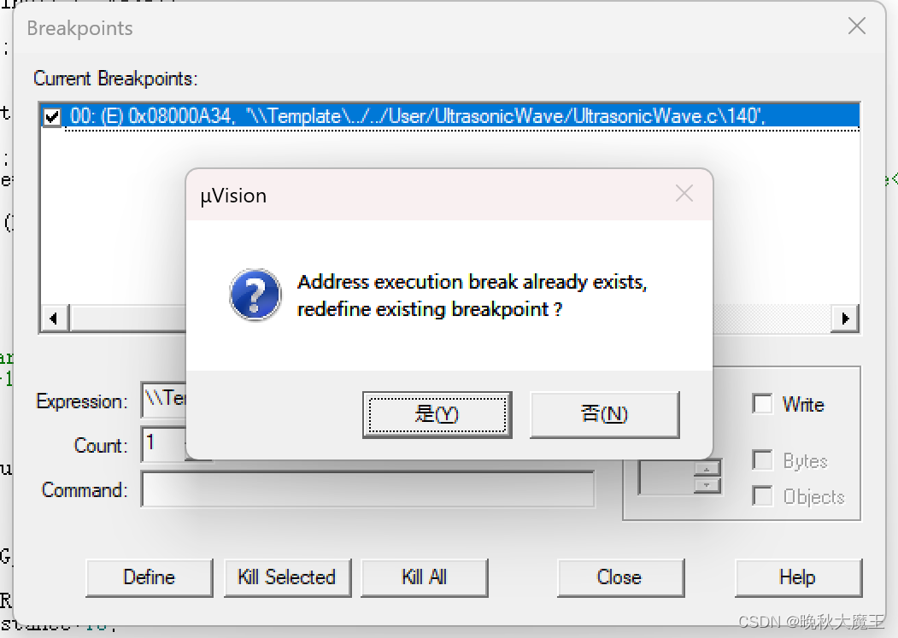Select the Objects checkbox
This screenshot has width=898, height=638.
762,496
